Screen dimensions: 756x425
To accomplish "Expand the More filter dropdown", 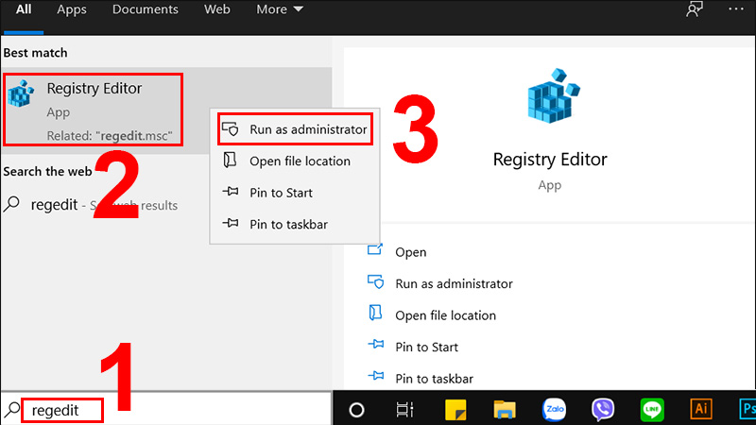I will [x=280, y=9].
